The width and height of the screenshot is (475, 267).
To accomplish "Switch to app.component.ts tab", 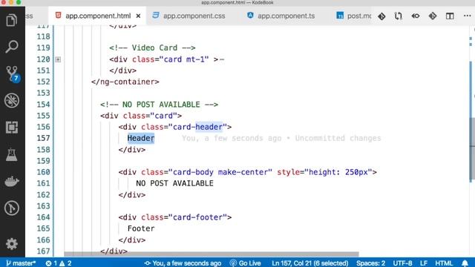I will coord(286,16).
